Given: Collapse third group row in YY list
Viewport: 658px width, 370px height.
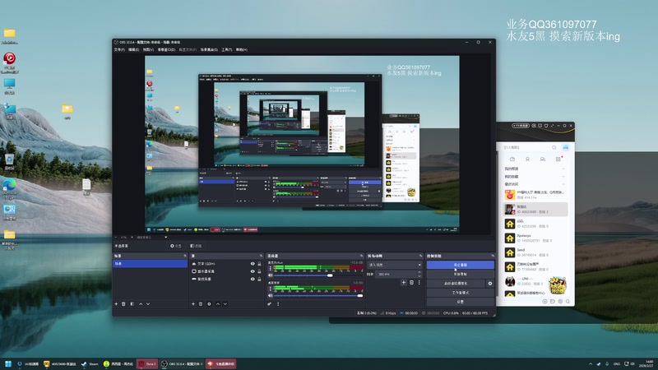Looking at the screenshot, I should coord(563,183).
